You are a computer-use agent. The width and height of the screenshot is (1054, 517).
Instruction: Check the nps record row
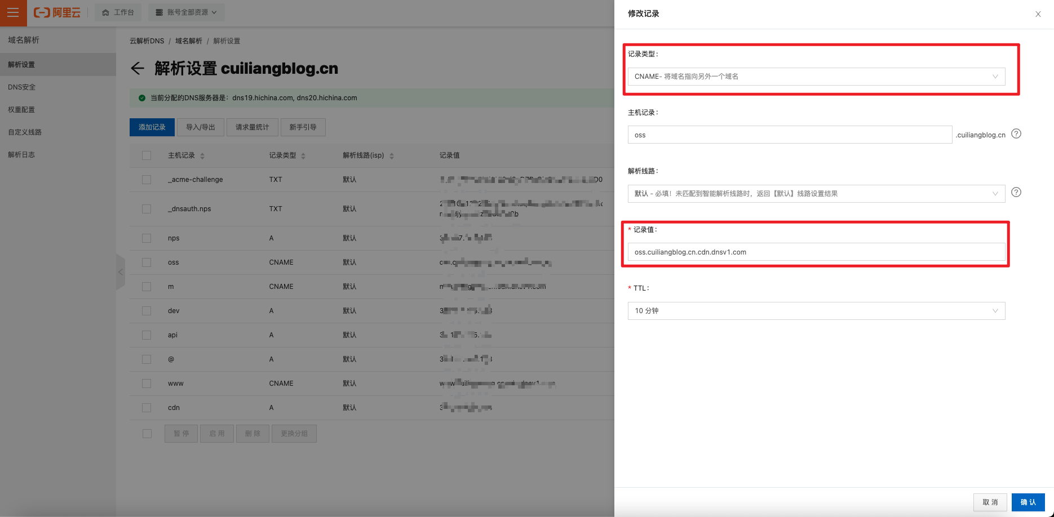[x=147, y=238]
